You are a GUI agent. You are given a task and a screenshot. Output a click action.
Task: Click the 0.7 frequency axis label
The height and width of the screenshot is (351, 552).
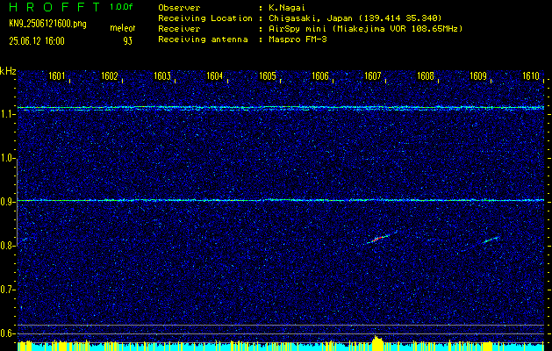point(7,290)
